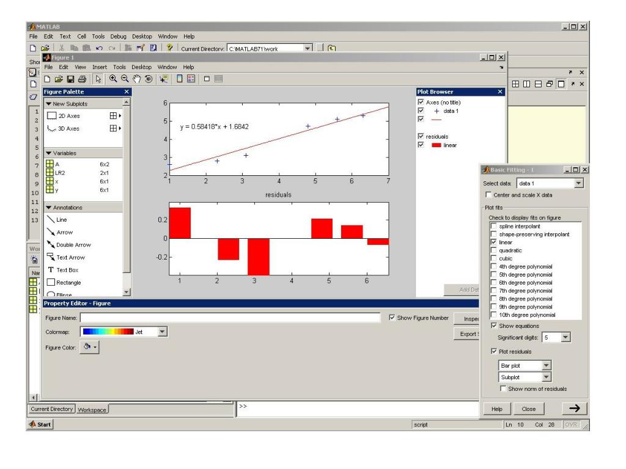This screenshot has width=626, height=469.
Task: Open file icon in Figure 1 toolbar
Action: point(59,79)
